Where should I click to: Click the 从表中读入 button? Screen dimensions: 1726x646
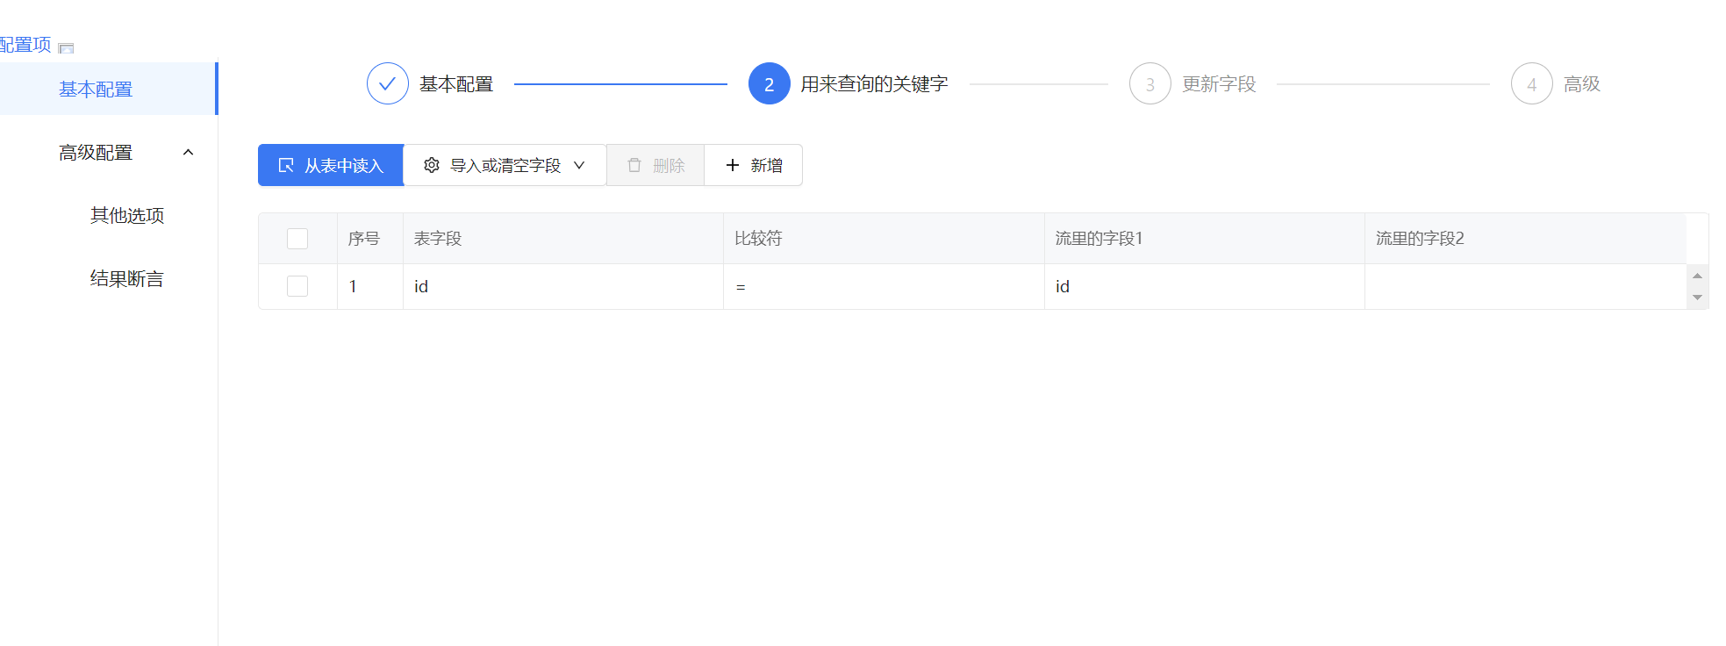[331, 165]
